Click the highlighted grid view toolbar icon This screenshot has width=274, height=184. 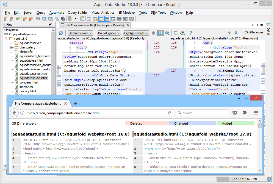tap(107, 19)
